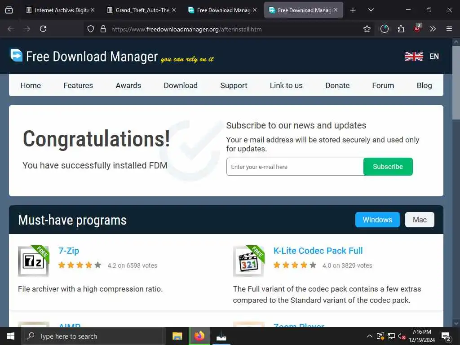Click the scrollbar down arrow
The height and width of the screenshot is (345, 460).
(456, 323)
